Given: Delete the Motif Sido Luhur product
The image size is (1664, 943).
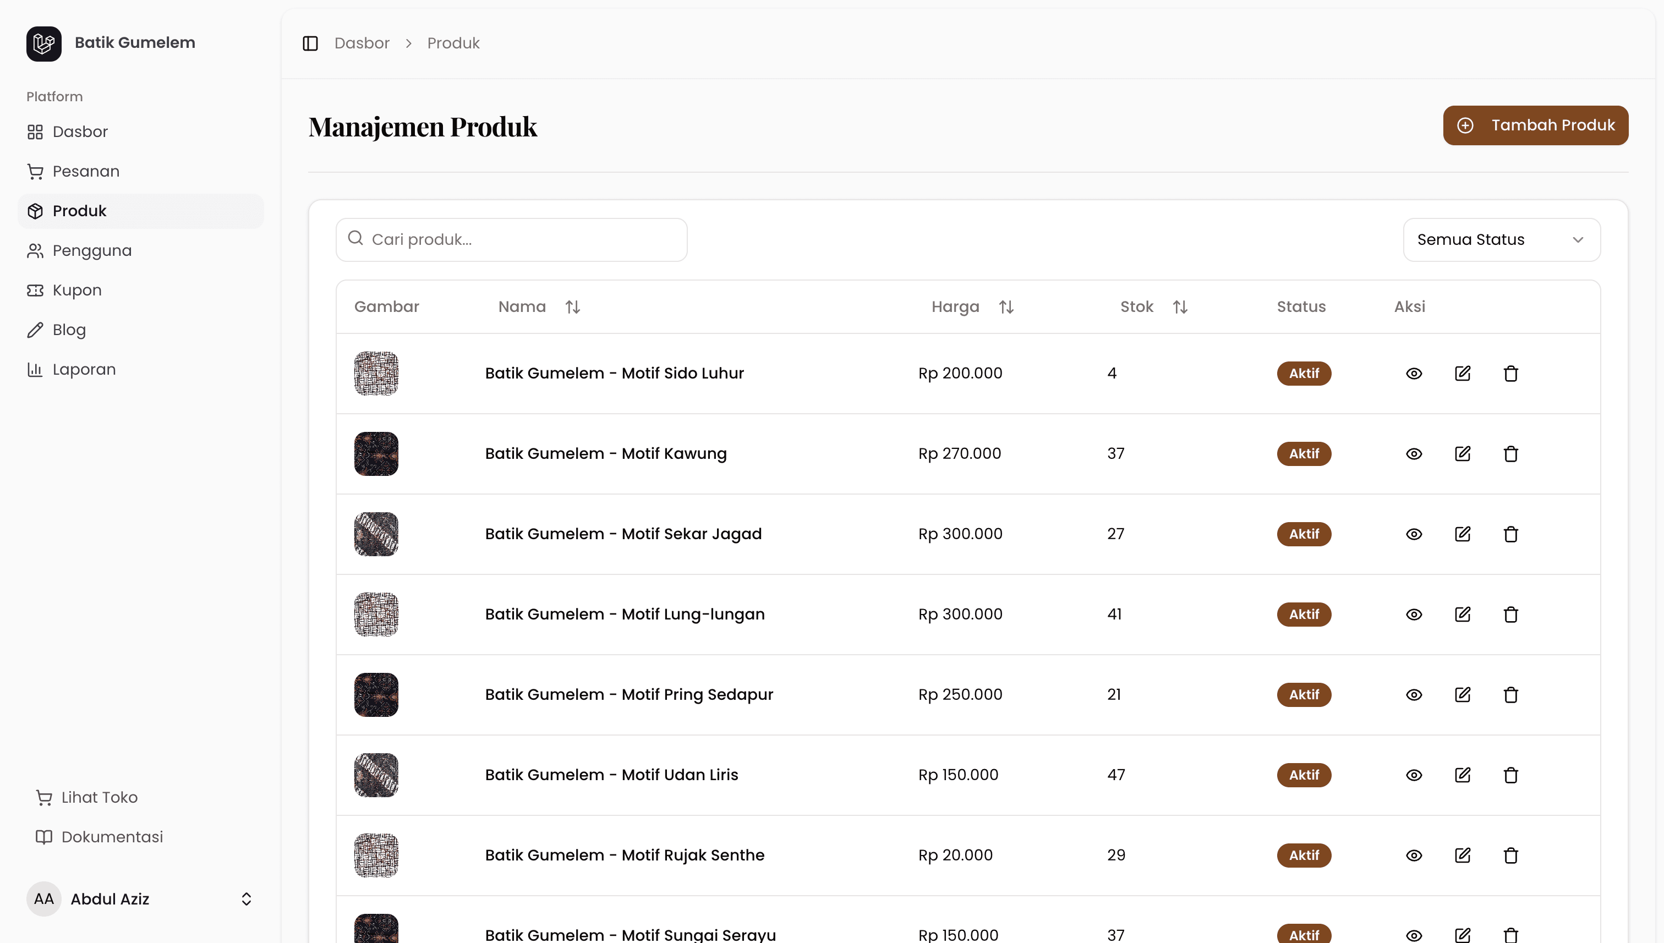Looking at the screenshot, I should pos(1510,374).
